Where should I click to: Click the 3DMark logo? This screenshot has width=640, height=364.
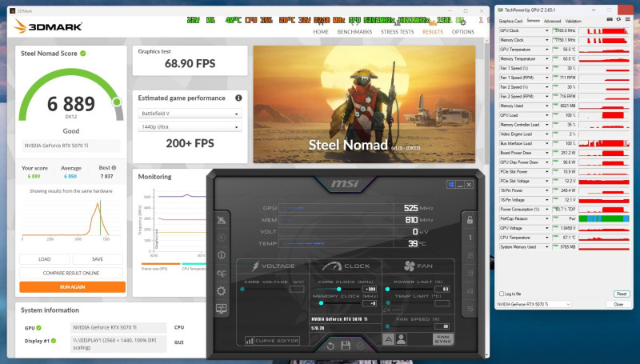point(48,27)
